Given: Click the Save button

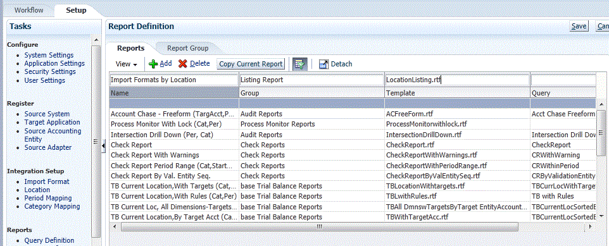Looking at the screenshot, I should tap(579, 26).
